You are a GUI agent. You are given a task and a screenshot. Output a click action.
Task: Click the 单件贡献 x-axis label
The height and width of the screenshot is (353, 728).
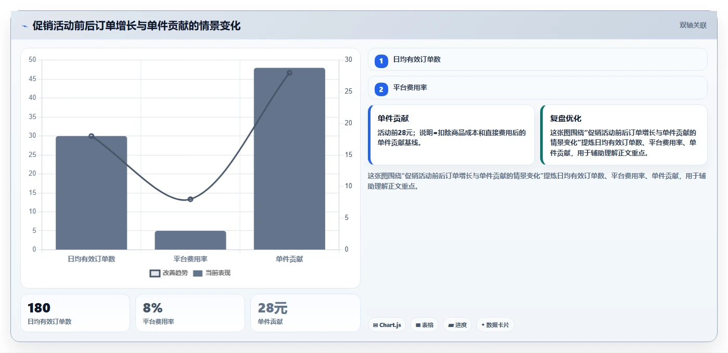[x=289, y=258]
